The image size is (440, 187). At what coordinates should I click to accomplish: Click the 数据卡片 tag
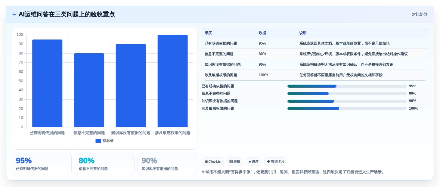pos(276,162)
